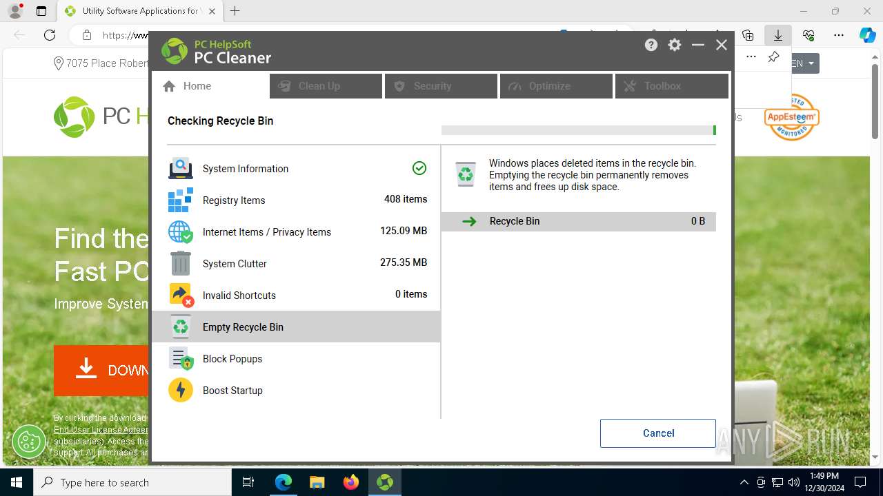Click the '0 B' Recycle Bin size
883x496 pixels.
(x=698, y=221)
